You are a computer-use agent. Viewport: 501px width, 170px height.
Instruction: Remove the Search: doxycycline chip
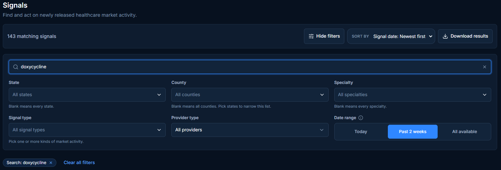[51, 163]
